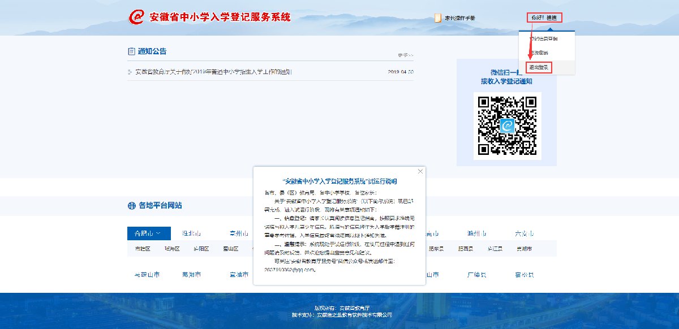Click the arrow bullet before the 2019 notice
Image resolution: width=679 pixels, height=329 pixels.
click(130, 72)
